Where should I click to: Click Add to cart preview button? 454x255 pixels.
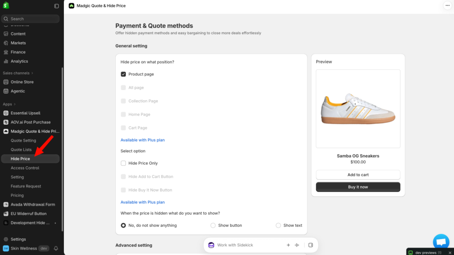(358, 175)
